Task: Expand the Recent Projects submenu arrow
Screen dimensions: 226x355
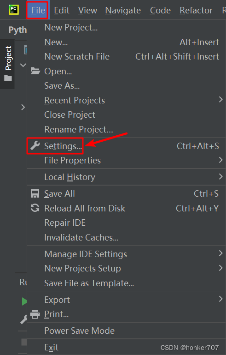Action: click(220, 99)
